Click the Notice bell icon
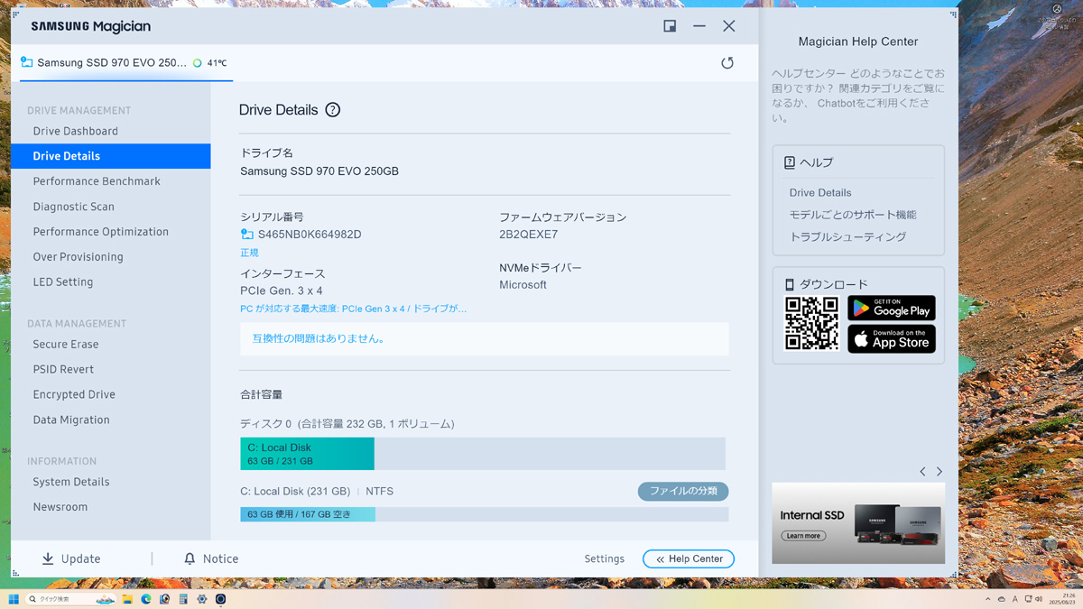Viewport: 1083px width, 609px height. (x=190, y=559)
